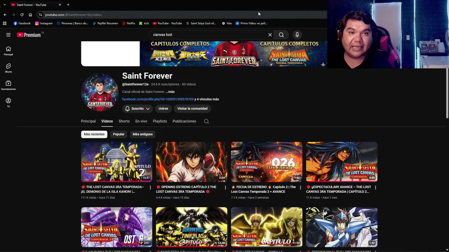Open the Netflix bookmark

tap(128, 23)
